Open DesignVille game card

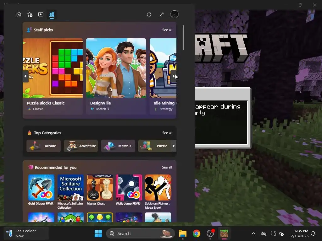coord(116,76)
